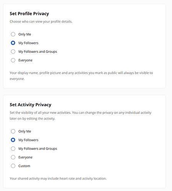Select the Custom activity privacy radio
Viewport: 172px width, 191px height.
[x=13, y=166]
